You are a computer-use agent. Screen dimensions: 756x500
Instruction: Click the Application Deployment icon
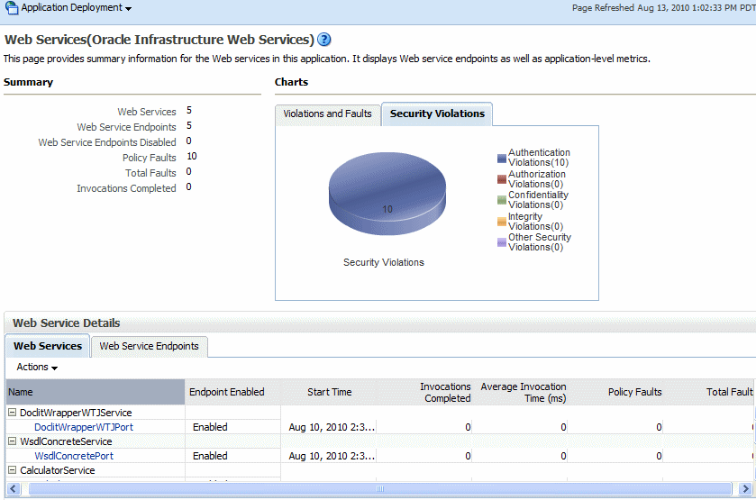tap(11, 8)
